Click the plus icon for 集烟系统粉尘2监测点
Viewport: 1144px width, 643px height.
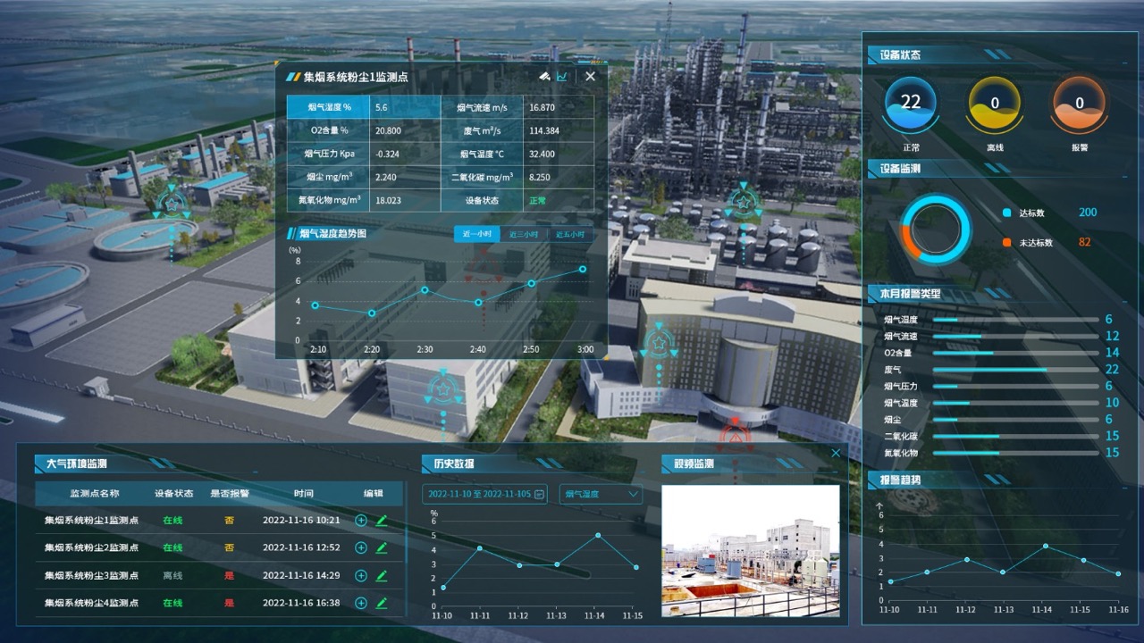[x=361, y=547]
